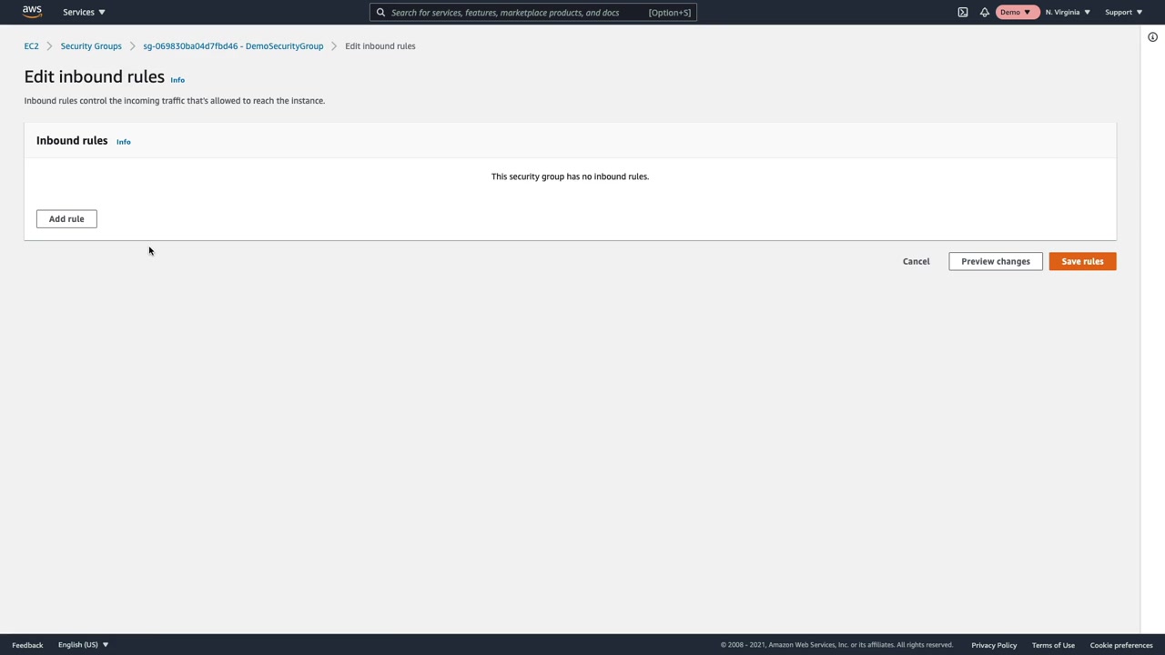This screenshot has width=1165, height=655.
Task: Expand the Support menu
Action: (x=1123, y=12)
